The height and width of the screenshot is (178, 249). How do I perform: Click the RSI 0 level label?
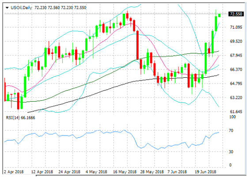tap(230, 165)
